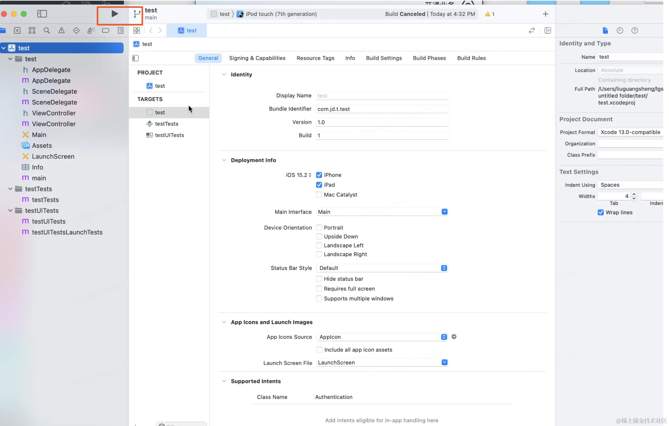The height and width of the screenshot is (426, 669).
Task: Increase tab width with the stepper
Action: pos(634,194)
